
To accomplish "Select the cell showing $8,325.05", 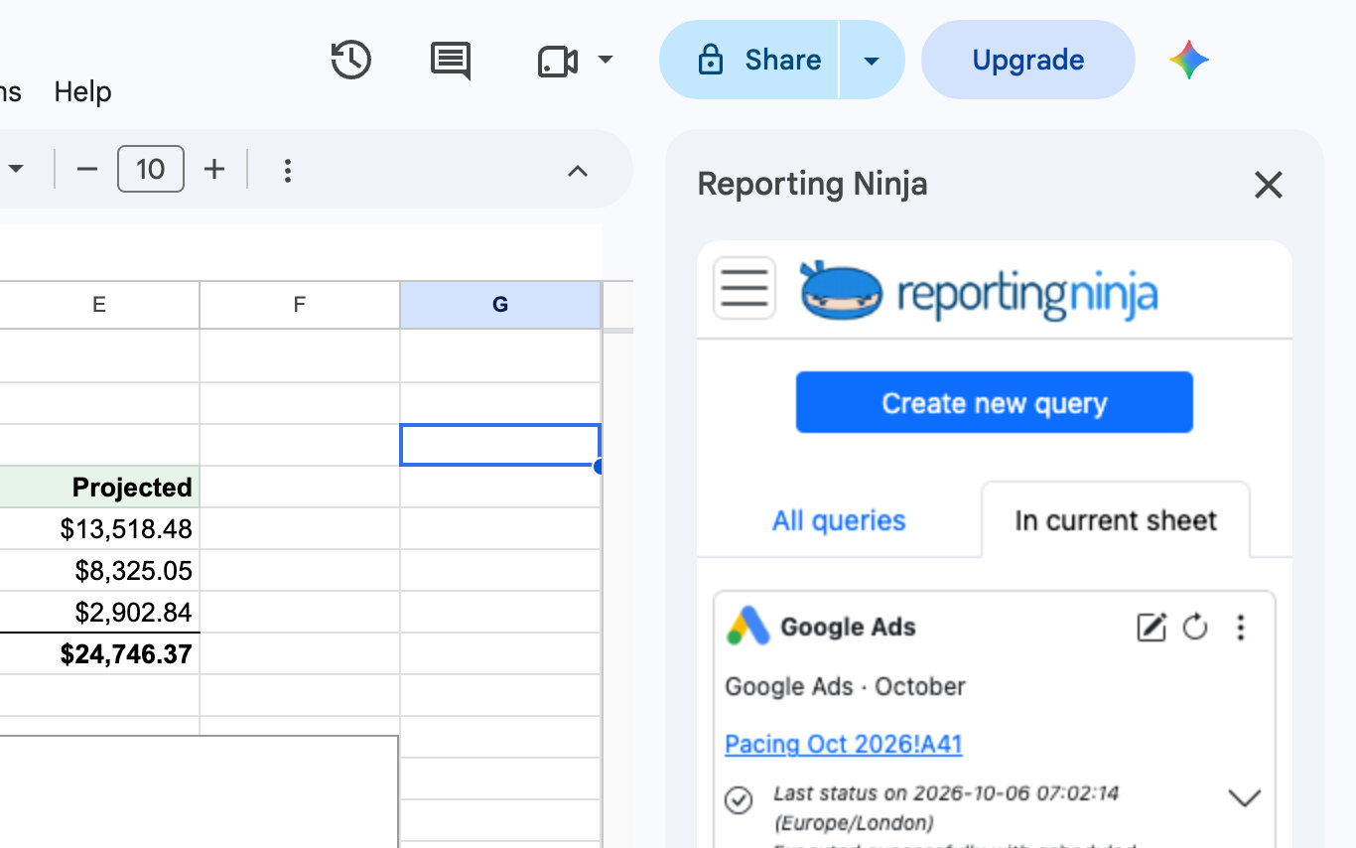I will (x=99, y=571).
